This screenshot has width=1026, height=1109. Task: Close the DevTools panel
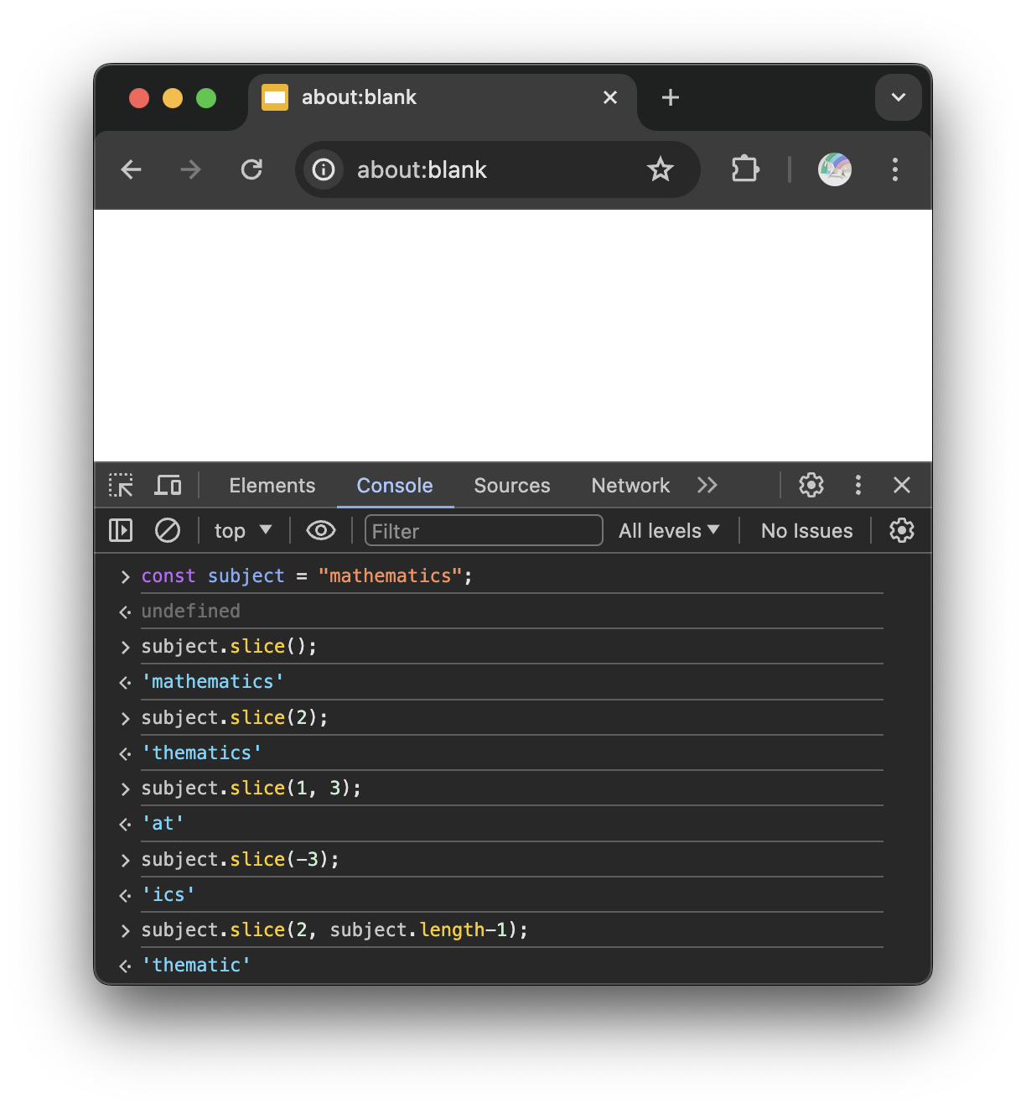tap(902, 485)
